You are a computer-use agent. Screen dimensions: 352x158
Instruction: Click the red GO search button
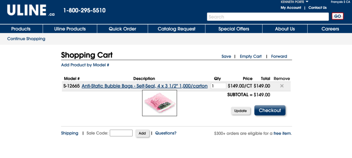click(338, 16)
